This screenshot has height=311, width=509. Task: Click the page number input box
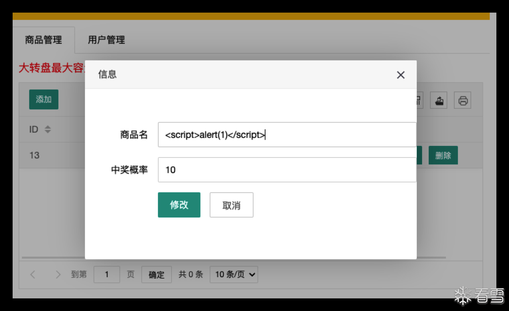tap(107, 275)
